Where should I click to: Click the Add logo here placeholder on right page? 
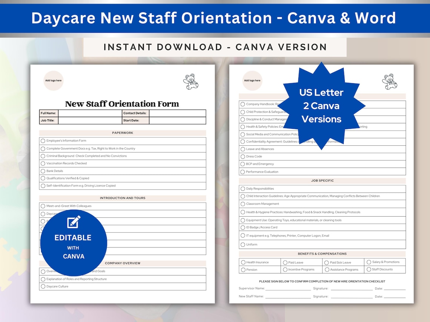point(252,80)
